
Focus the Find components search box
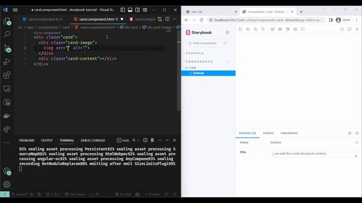point(208,43)
